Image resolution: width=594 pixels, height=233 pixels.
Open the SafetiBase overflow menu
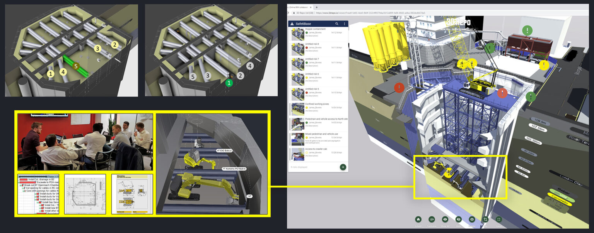345,24
